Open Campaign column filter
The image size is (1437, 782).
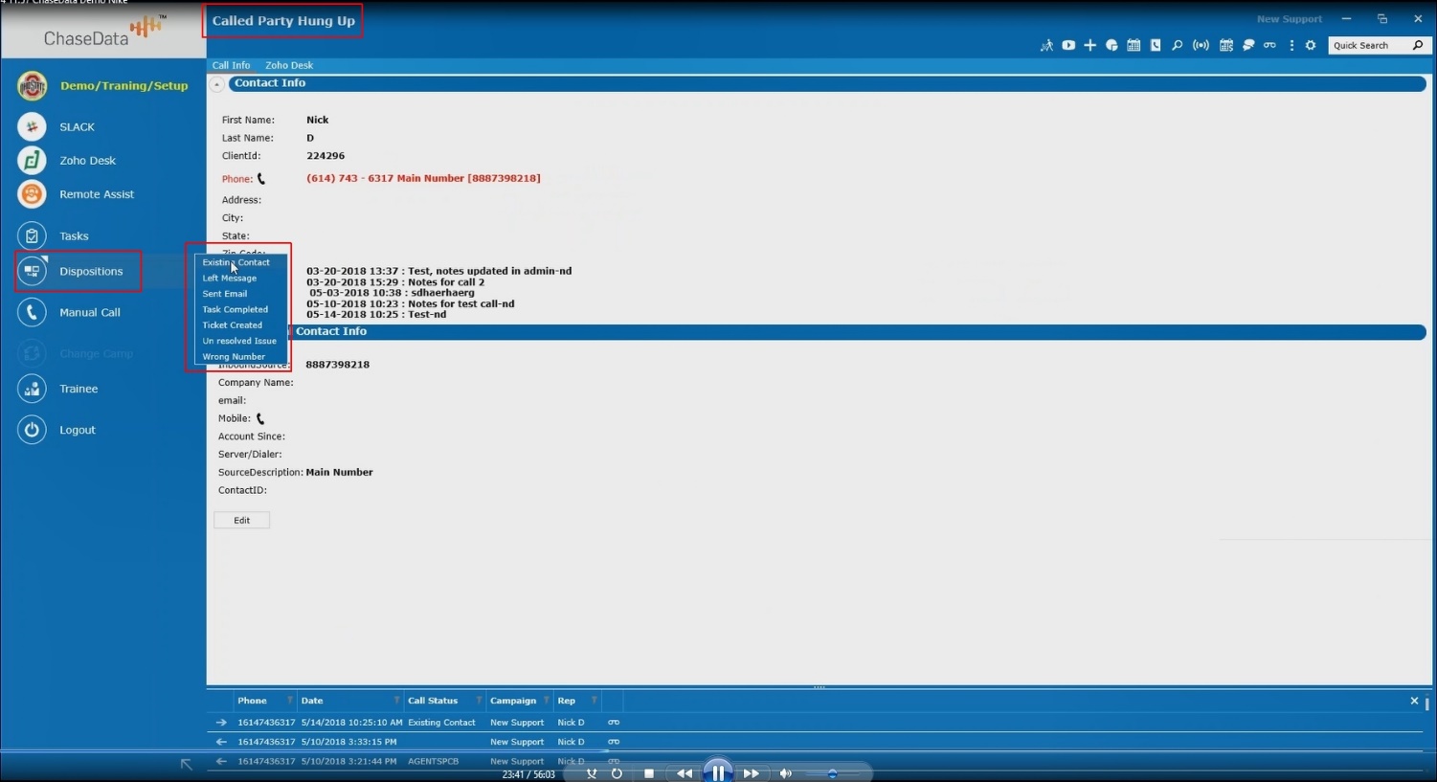coord(546,701)
